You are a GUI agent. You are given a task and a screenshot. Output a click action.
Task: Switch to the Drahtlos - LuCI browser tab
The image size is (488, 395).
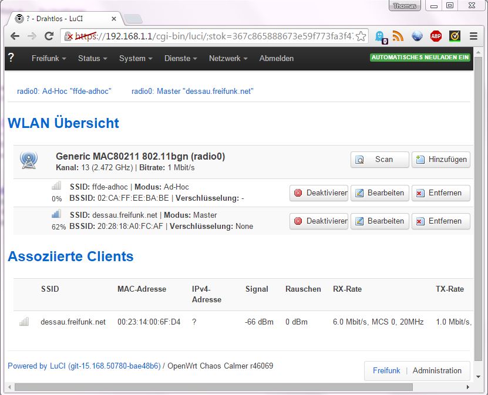coord(65,19)
